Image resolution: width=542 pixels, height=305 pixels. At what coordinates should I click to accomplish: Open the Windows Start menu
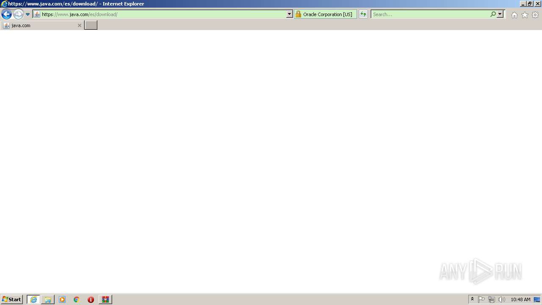click(12, 299)
